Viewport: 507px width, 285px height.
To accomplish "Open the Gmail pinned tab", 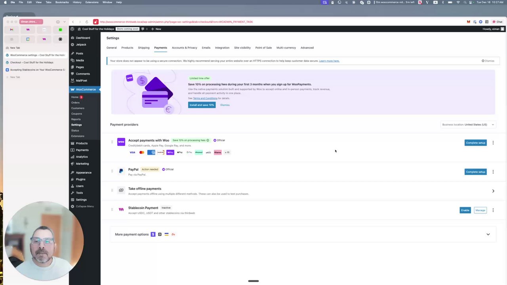I will [11, 30].
